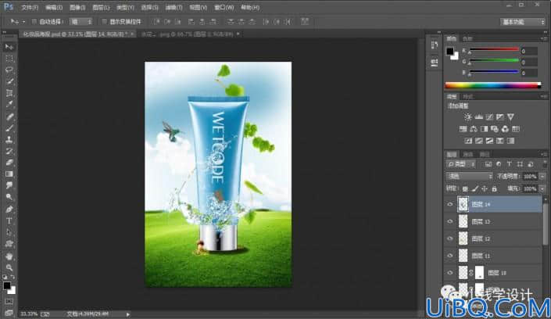The height and width of the screenshot is (319, 551).
Task: Select the Gradient tool
Action: pos(9,174)
